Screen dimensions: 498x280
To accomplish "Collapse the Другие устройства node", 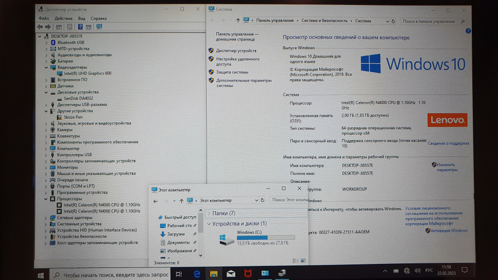I will point(46,111).
